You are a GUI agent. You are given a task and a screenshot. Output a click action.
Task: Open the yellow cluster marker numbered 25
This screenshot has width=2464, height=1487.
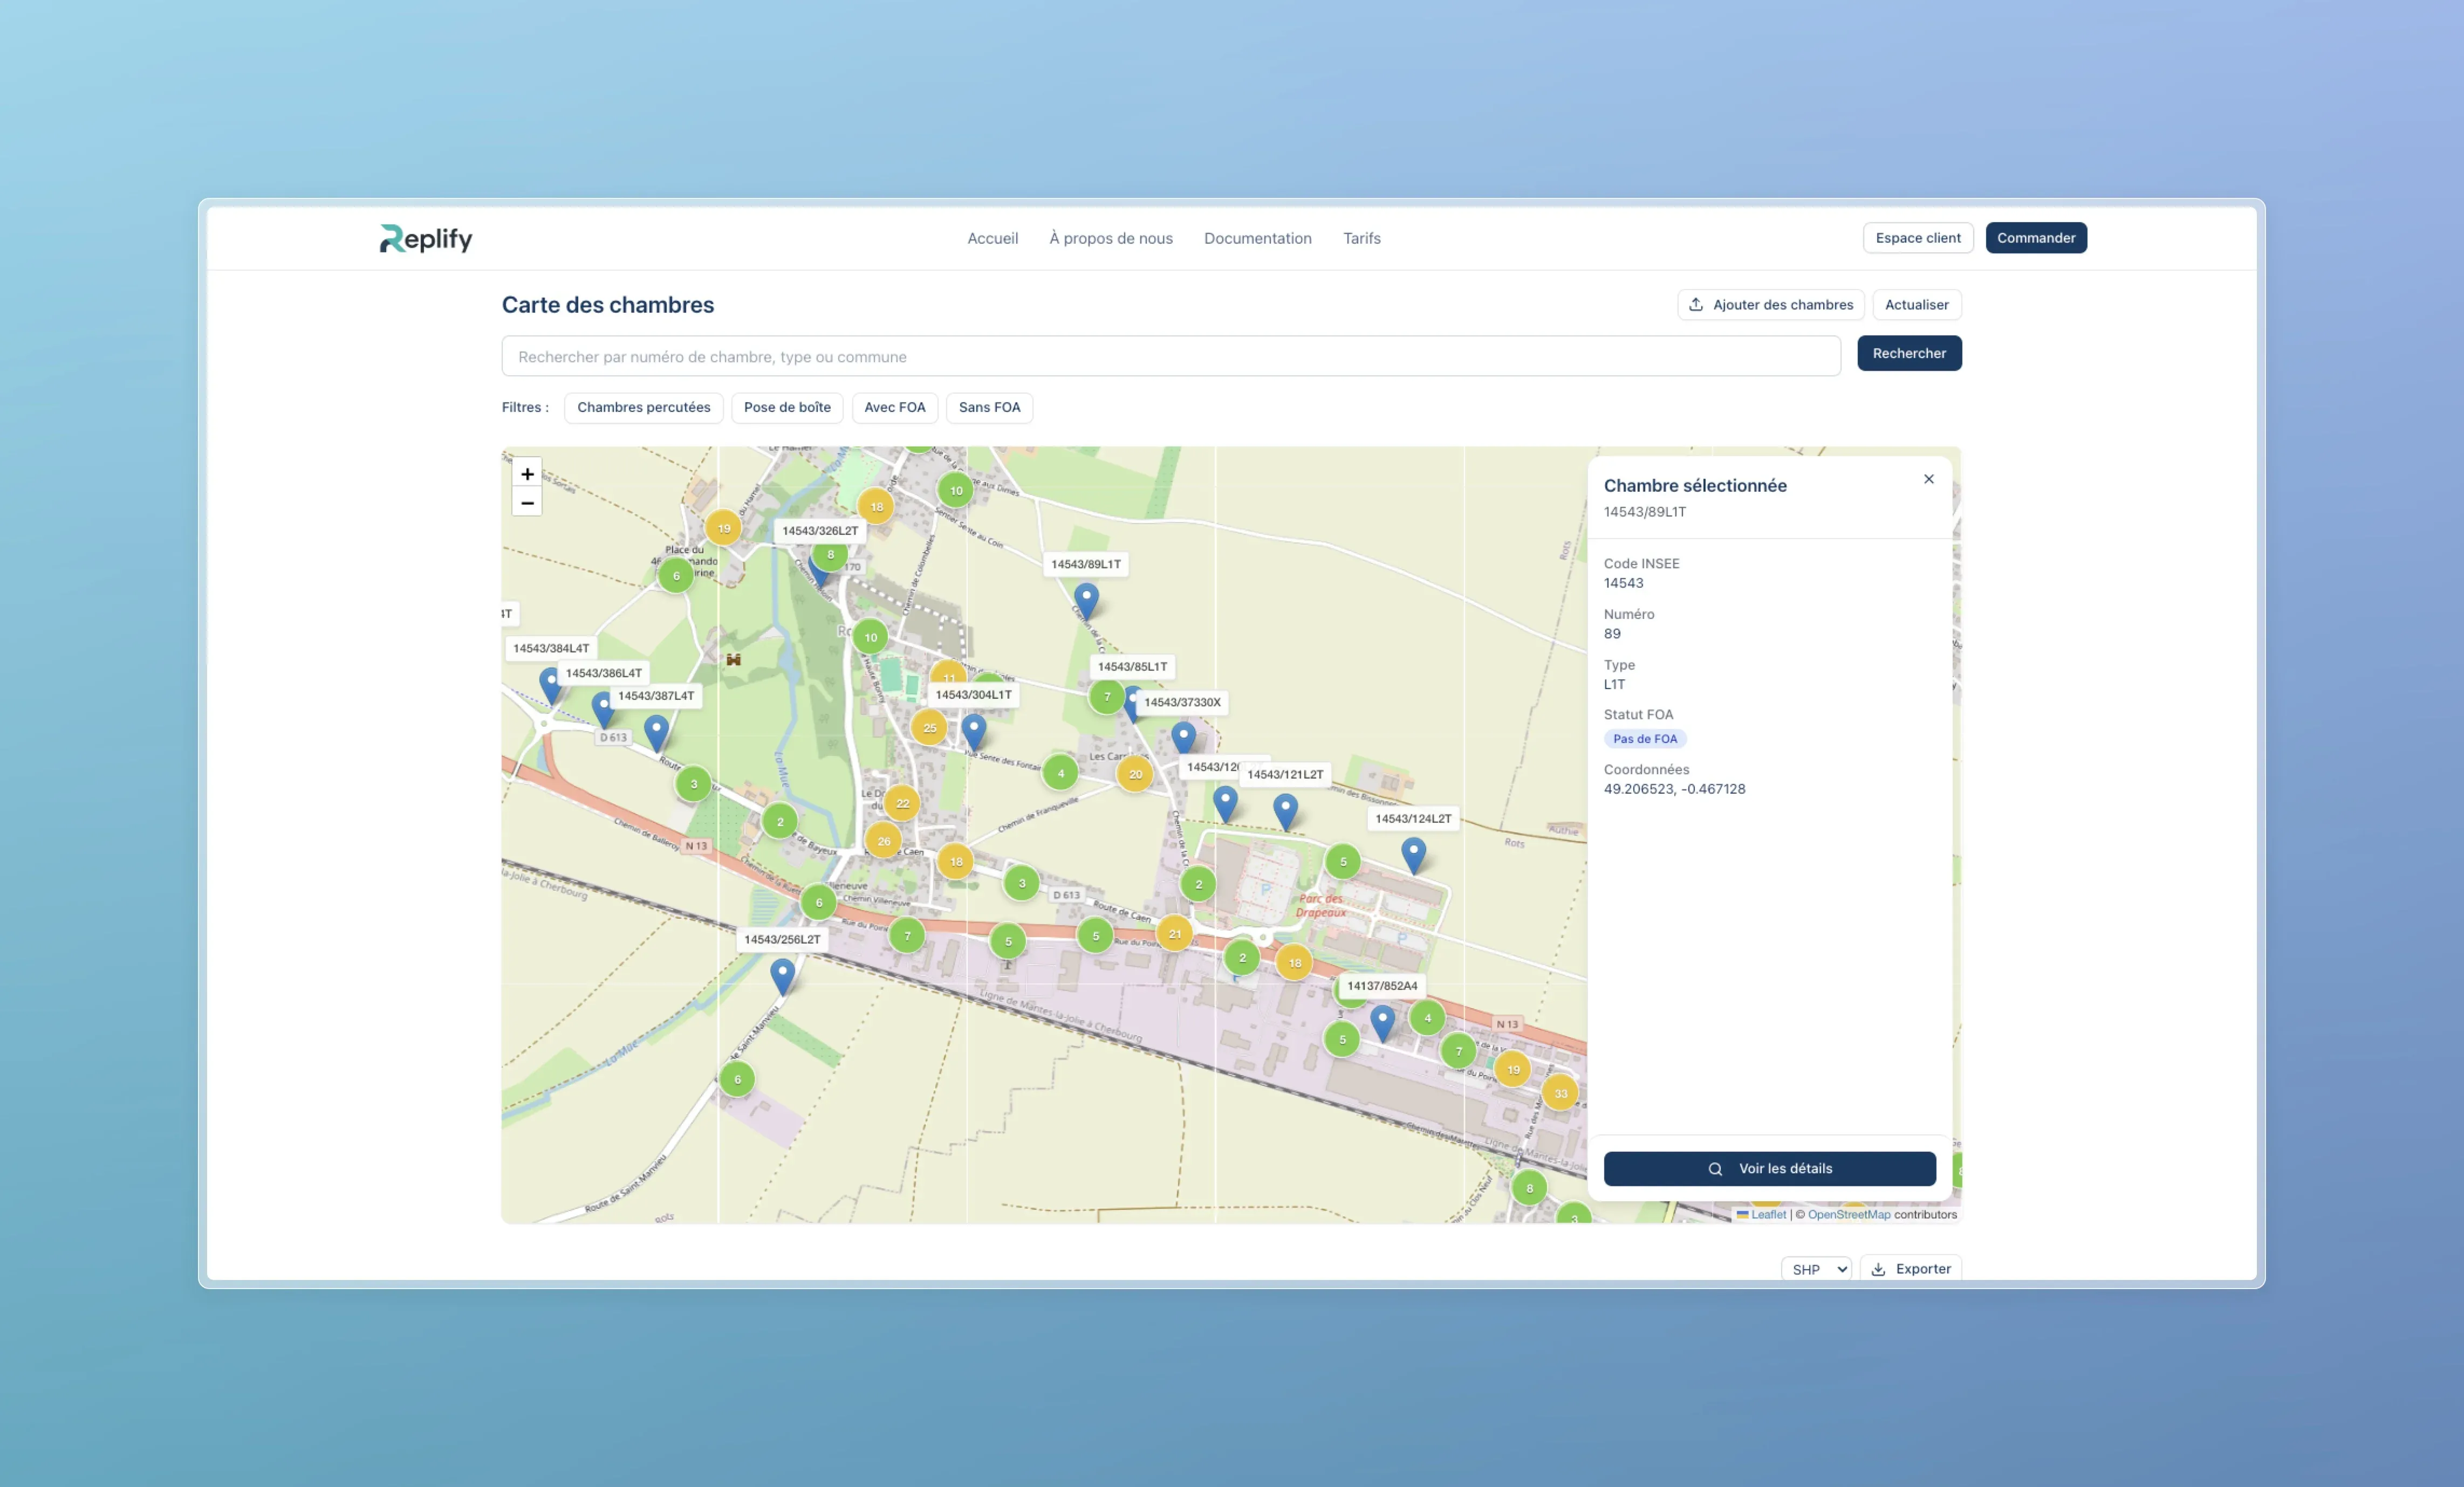click(929, 727)
